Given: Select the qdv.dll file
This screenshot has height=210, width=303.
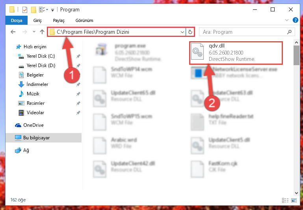Looking at the screenshot, I should click(236, 53).
